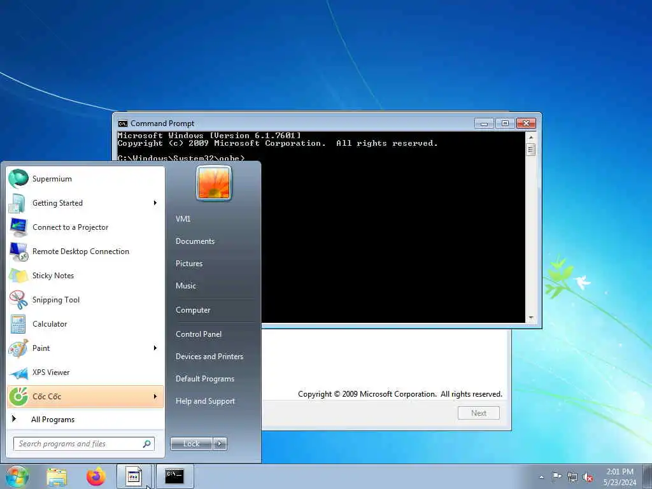Click the user account picture thumbnail
This screenshot has height=489, width=652.
[214, 183]
